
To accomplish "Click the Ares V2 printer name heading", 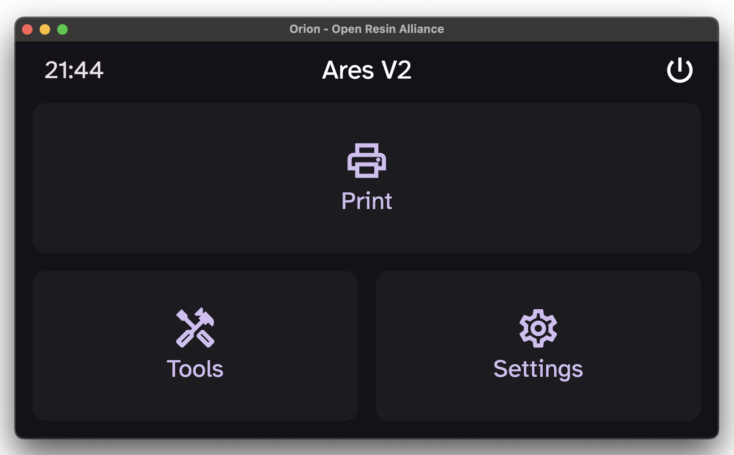I will click(x=366, y=70).
